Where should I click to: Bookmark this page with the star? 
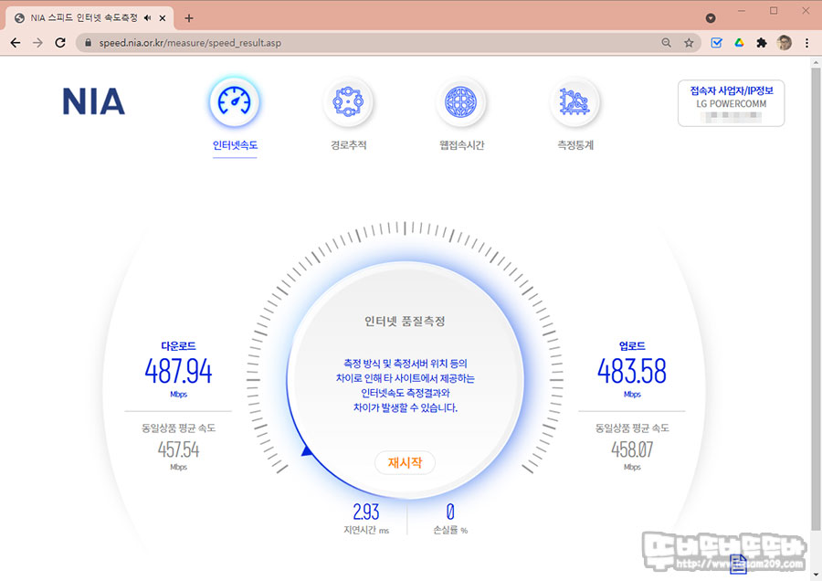(x=689, y=43)
